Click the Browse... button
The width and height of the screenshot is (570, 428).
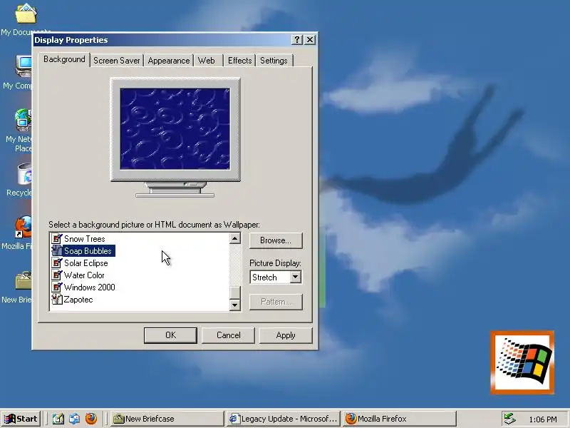click(x=276, y=240)
